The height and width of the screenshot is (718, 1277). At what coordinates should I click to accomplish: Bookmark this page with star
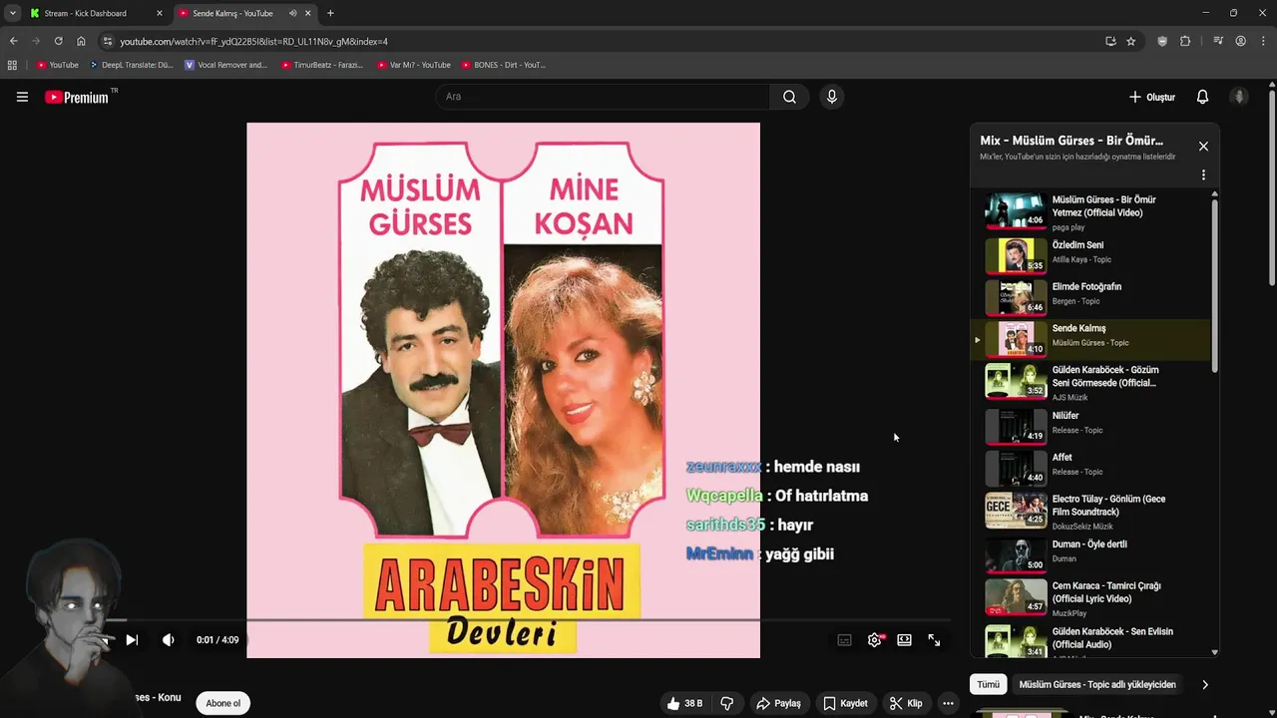click(x=1130, y=41)
